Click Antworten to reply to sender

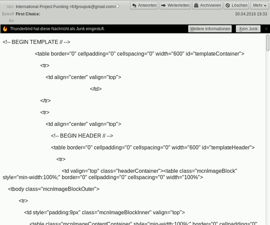144,5
